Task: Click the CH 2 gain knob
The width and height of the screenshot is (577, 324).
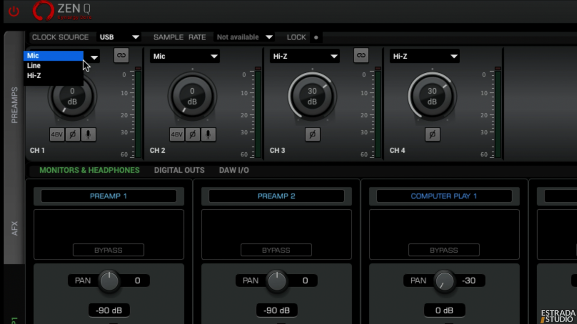Action: click(192, 97)
